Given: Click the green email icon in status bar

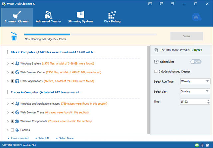Looking at the screenshot, I should [197, 145].
